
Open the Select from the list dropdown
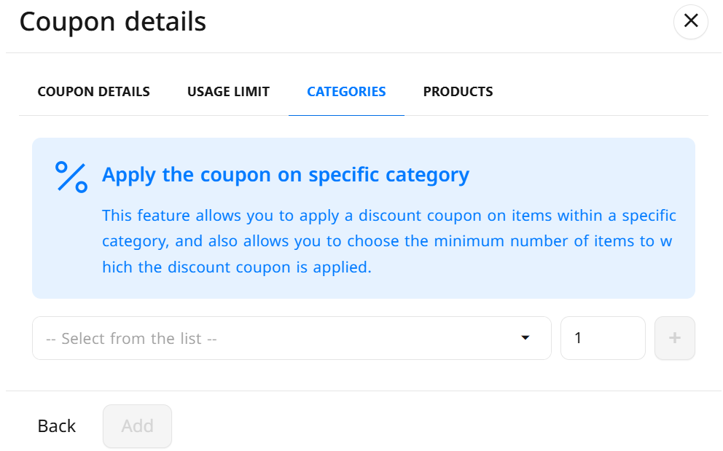click(292, 338)
